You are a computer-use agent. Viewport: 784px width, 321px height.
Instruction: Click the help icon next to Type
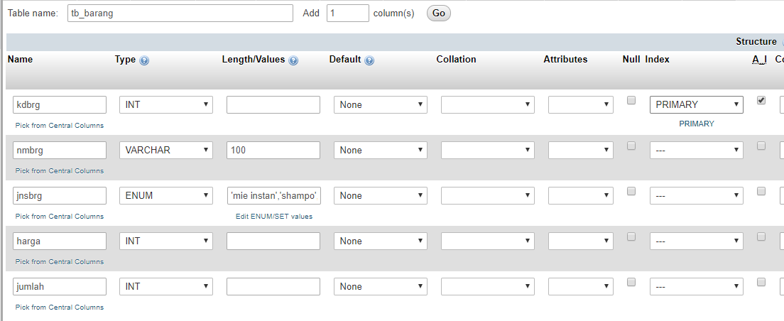pyautogui.click(x=144, y=60)
